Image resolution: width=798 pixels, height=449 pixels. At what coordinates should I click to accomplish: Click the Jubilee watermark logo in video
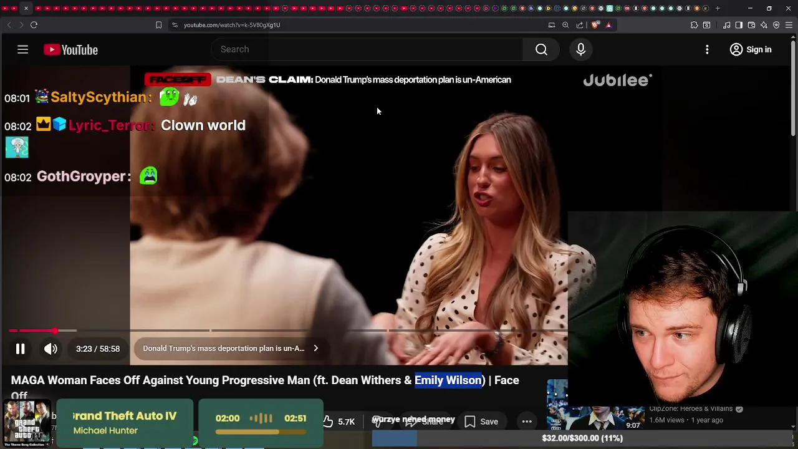[x=618, y=80]
